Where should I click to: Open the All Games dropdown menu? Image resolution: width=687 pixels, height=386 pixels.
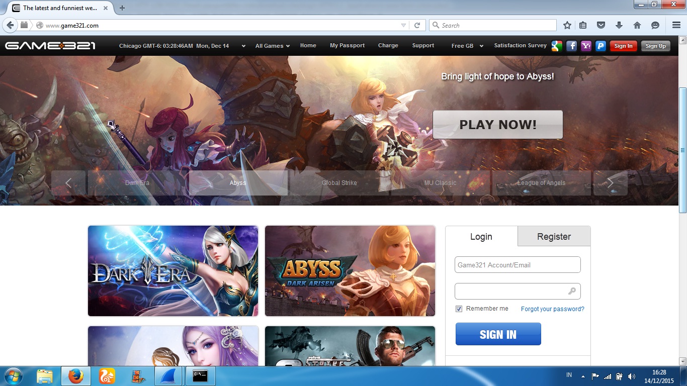(x=273, y=46)
